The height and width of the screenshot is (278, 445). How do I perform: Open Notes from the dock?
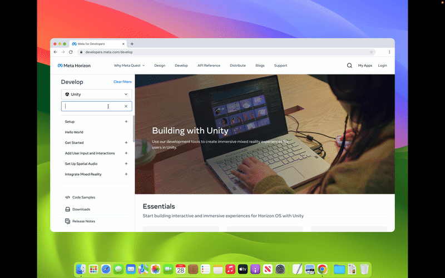pos(218,269)
